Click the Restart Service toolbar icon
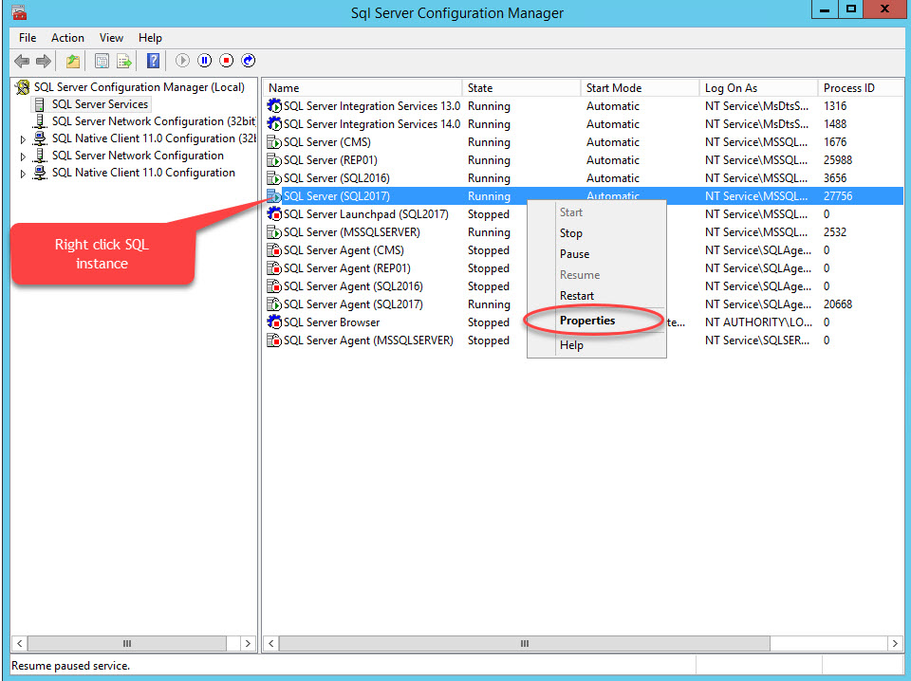 tap(247, 61)
